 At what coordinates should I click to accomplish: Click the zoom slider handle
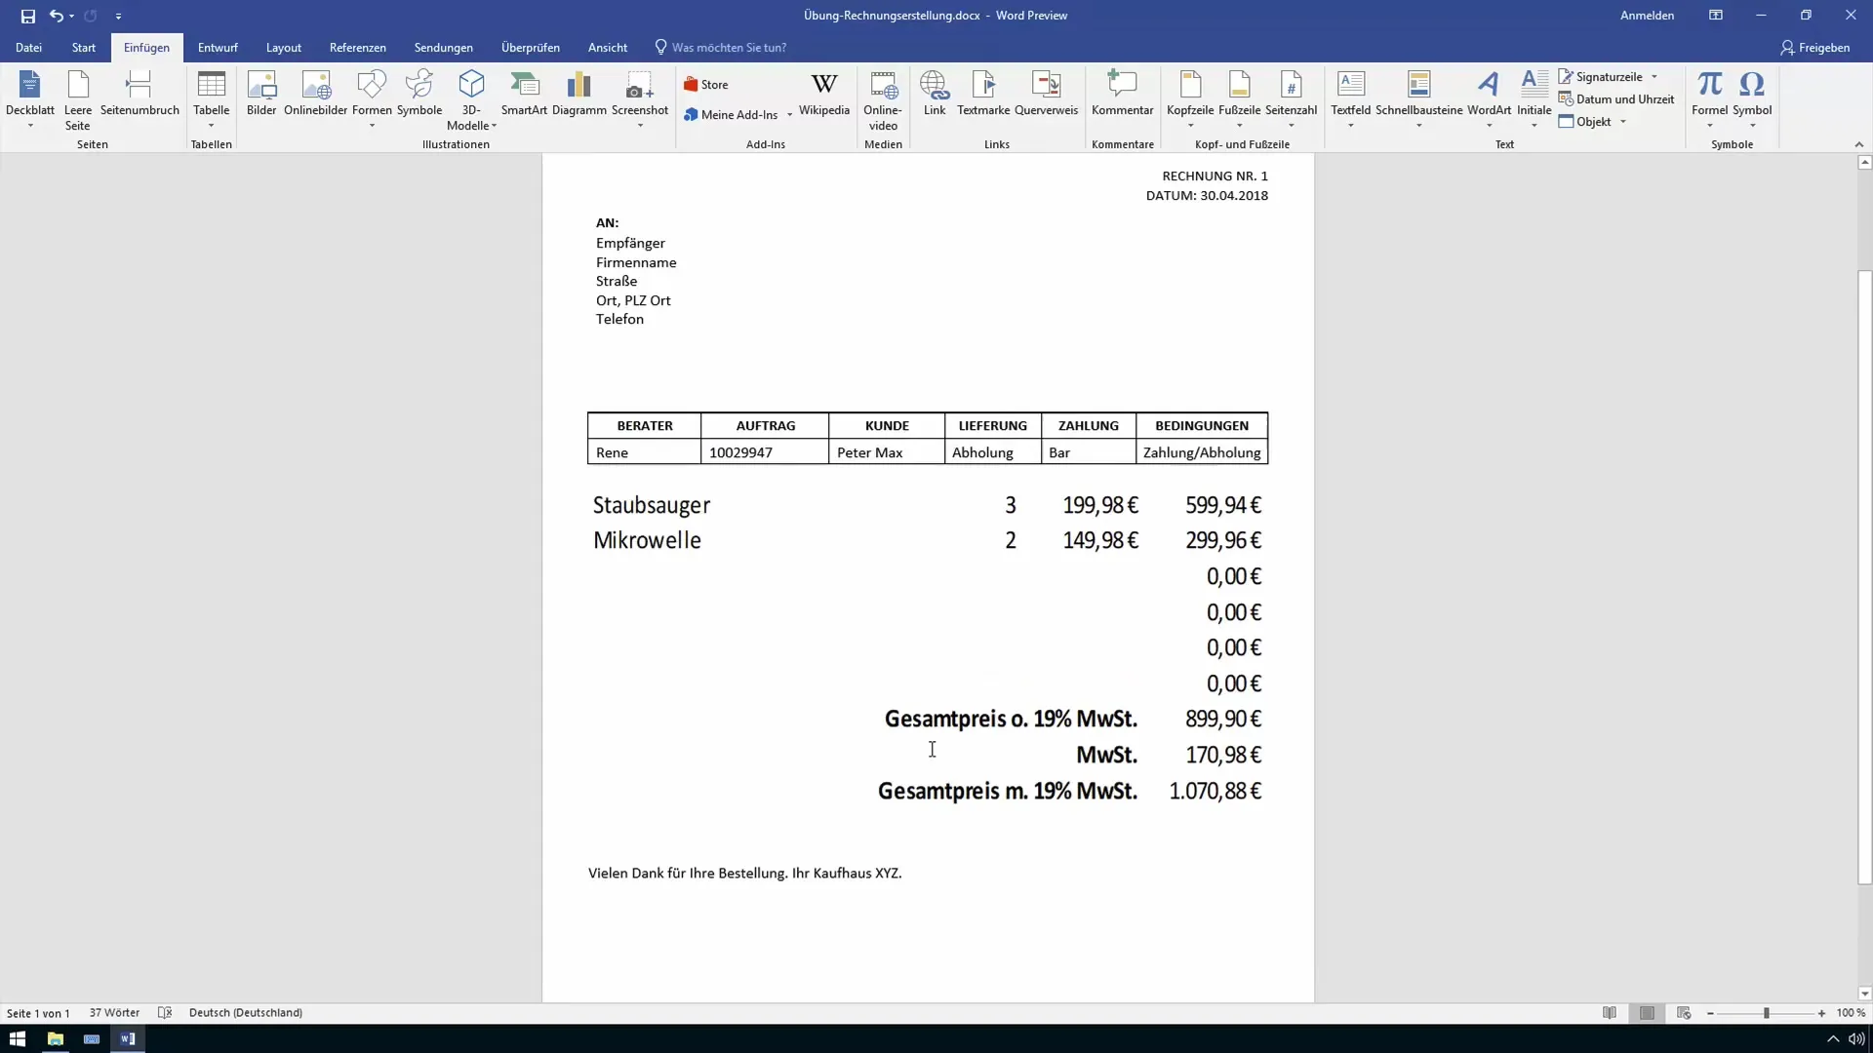tap(1766, 1014)
